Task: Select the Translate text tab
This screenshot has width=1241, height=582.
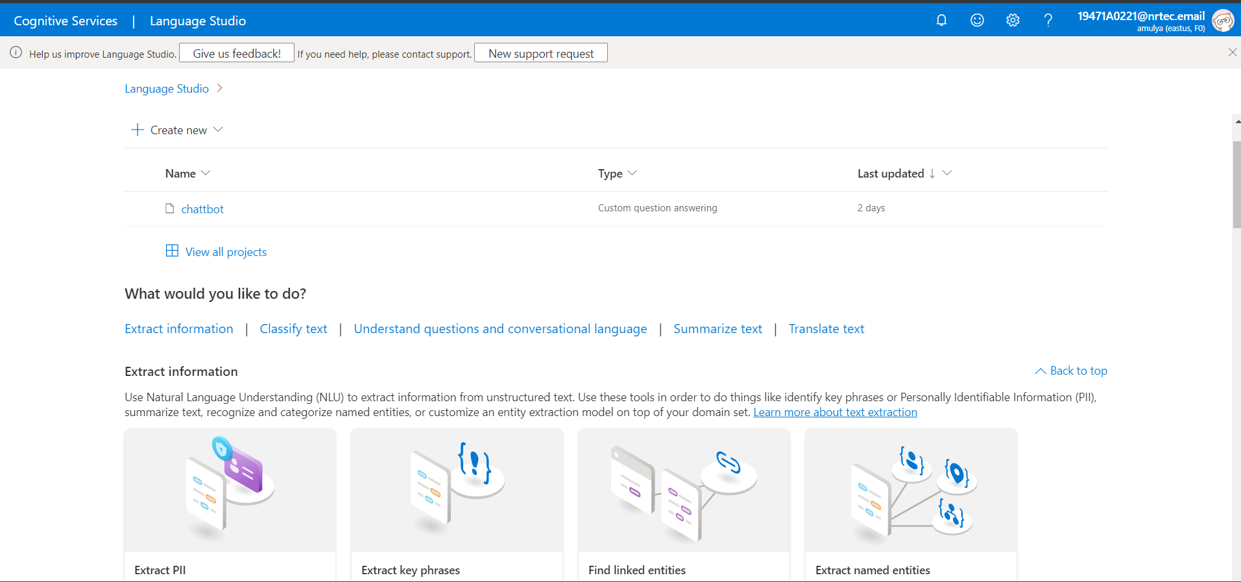Action: click(826, 329)
